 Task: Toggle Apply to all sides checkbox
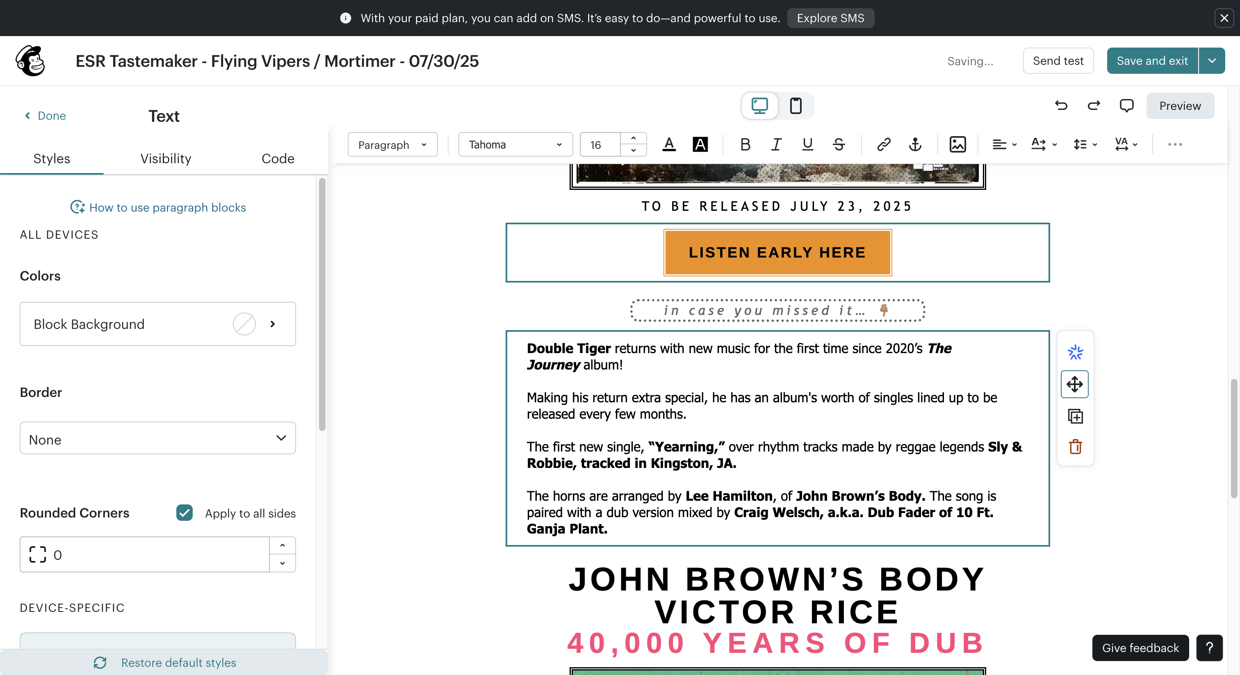coord(185,513)
